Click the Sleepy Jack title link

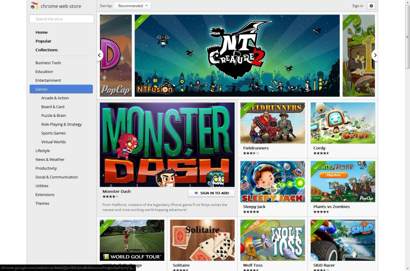254,207
